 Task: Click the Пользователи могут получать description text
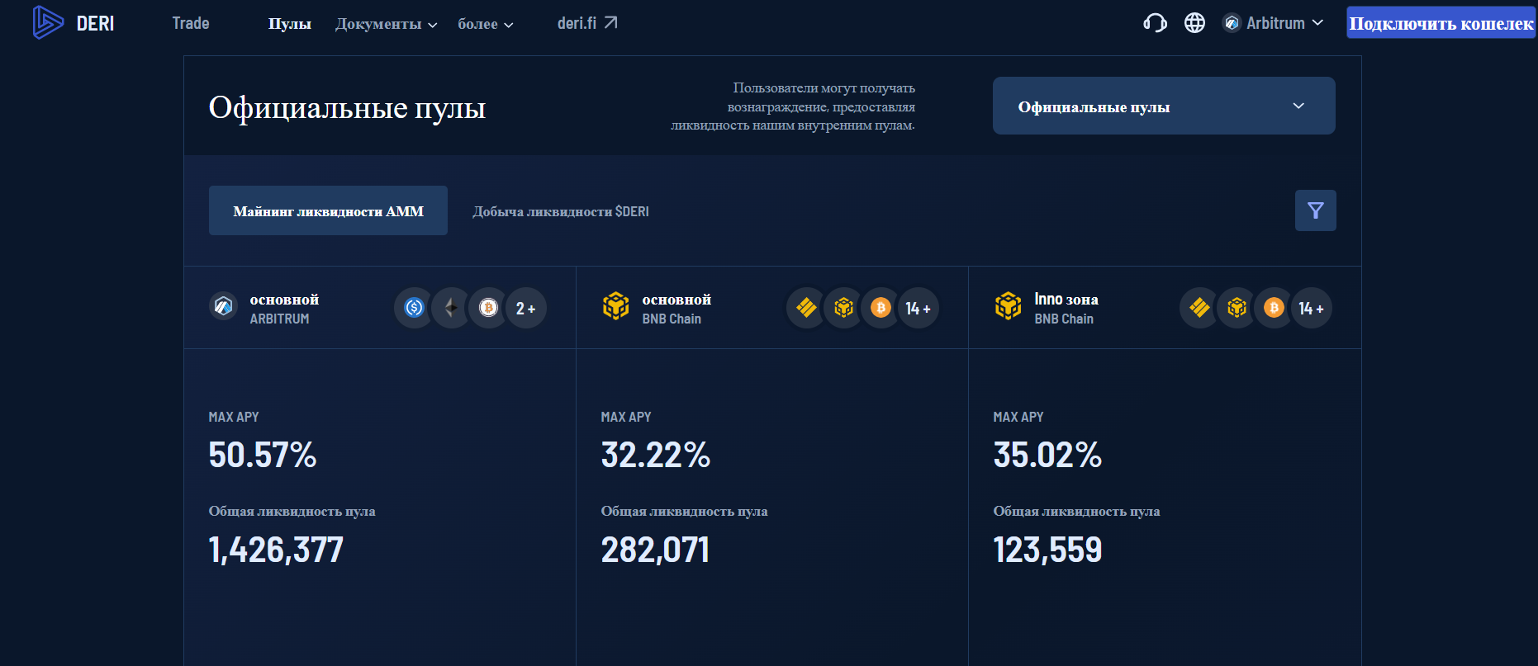coord(793,106)
